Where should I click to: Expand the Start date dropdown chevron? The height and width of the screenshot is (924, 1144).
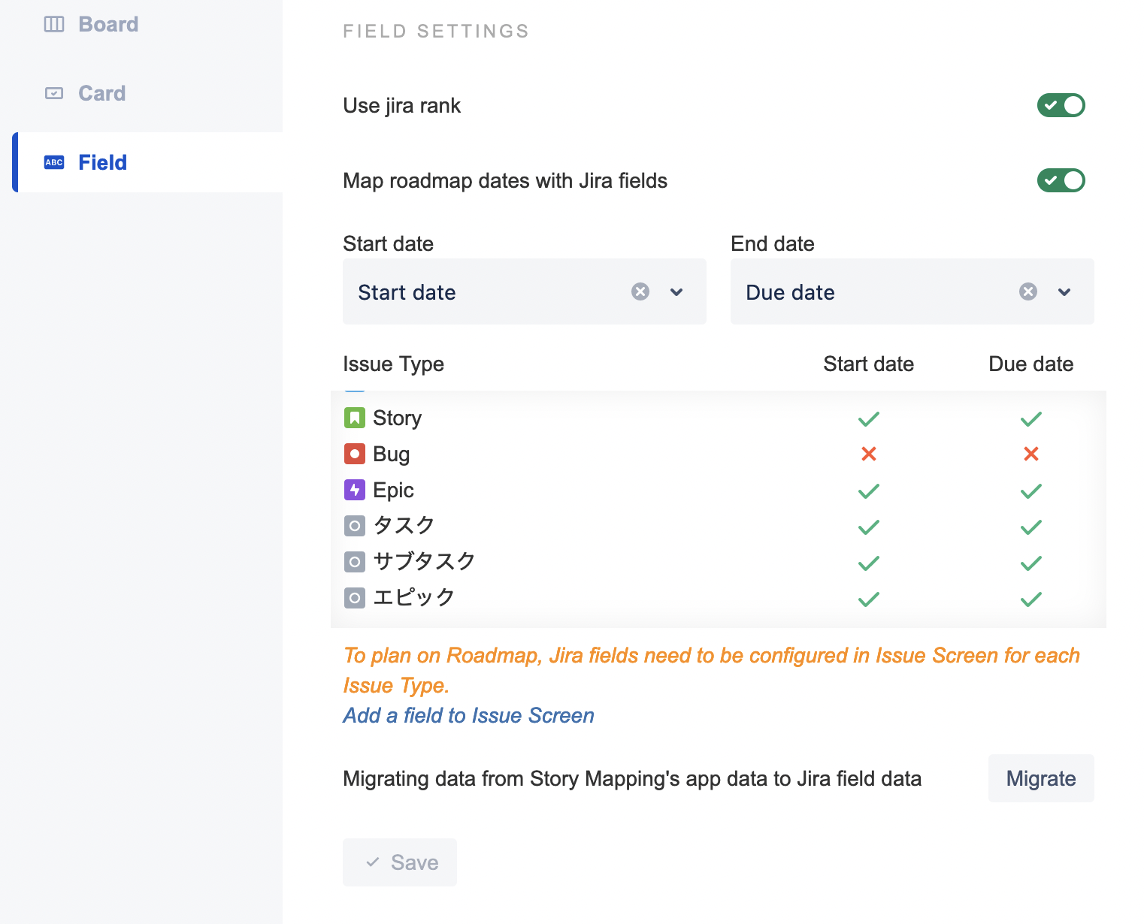676,292
